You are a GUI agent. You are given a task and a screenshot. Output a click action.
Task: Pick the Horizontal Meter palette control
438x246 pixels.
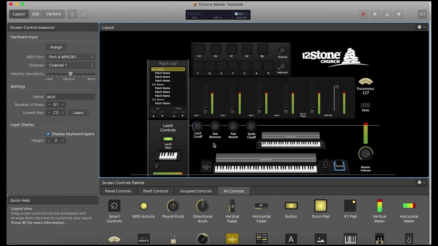click(409, 211)
